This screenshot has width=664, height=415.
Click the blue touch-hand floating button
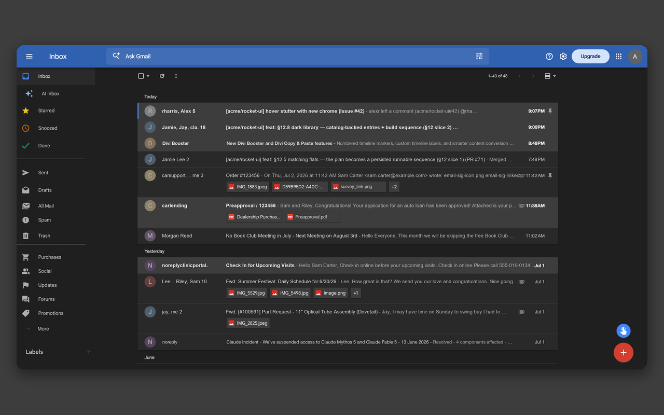click(623, 330)
